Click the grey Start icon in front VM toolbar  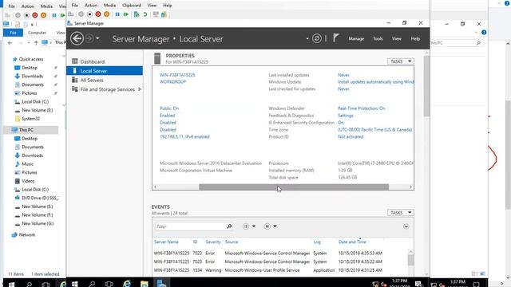[x=81, y=14]
